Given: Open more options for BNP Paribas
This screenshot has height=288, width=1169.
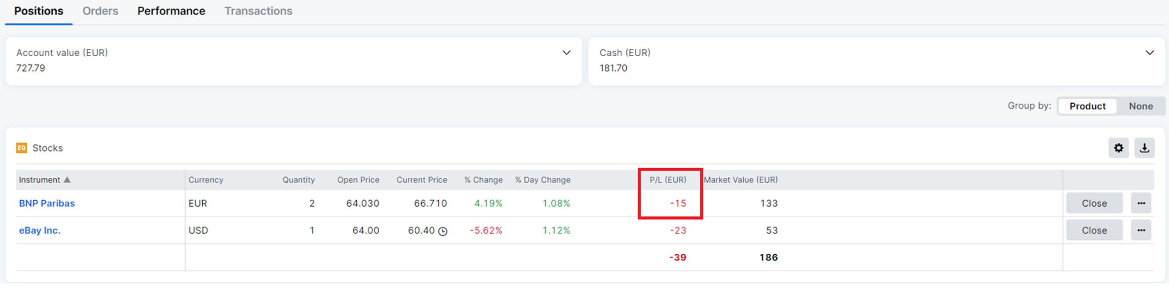Looking at the screenshot, I should tap(1141, 203).
